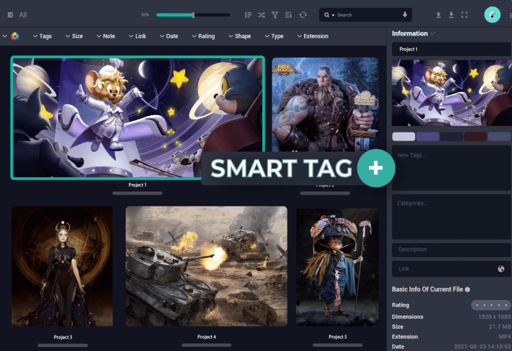
Task: Open the Project 3 thumbnail
Action: point(63,266)
